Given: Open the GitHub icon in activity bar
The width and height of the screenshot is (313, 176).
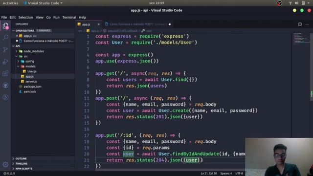Looking at the screenshot, I should pyautogui.click(x=5, y=86).
